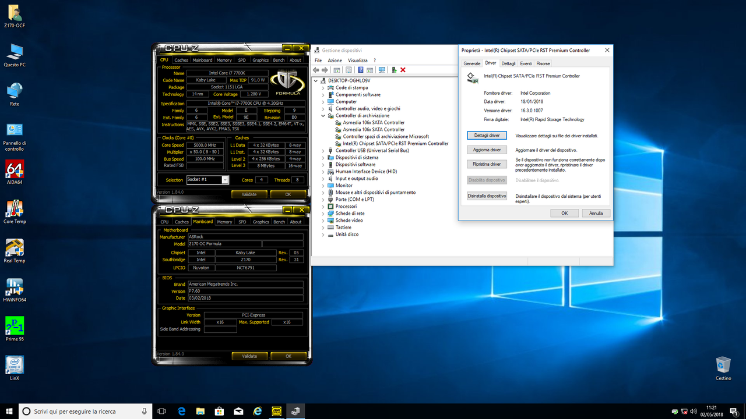Open the LinX desktop shortcut
This screenshot has height=419, width=746.
pos(15,368)
